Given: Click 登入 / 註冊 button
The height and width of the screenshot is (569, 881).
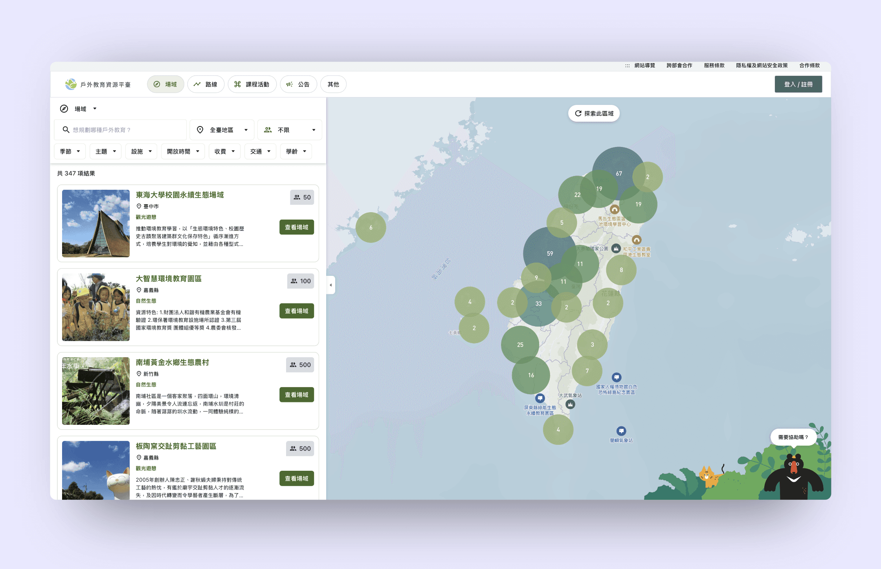Looking at the screenshot, I should pos(798,84).
